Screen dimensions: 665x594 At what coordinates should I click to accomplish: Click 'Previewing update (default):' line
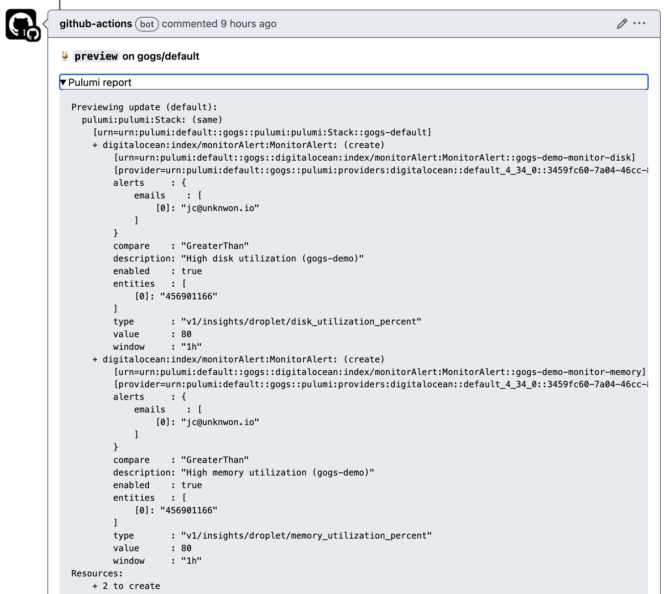coord(144,107)
